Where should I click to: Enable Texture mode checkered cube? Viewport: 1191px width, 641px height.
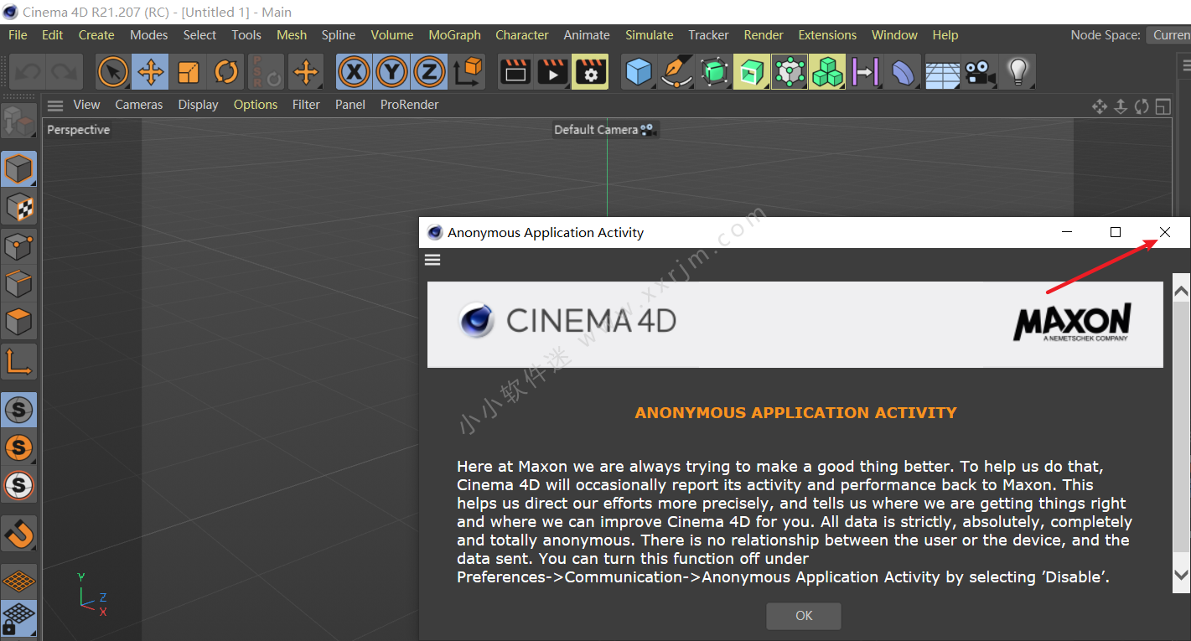(x=18, y=208)
